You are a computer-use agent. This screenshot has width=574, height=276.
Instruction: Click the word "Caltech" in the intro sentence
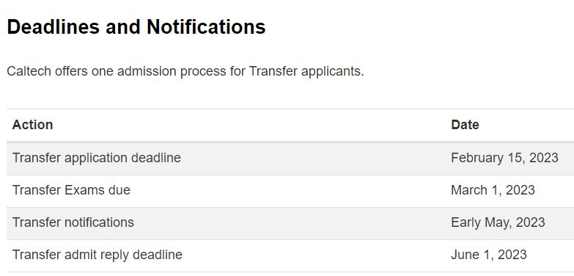tap(29, 71)
